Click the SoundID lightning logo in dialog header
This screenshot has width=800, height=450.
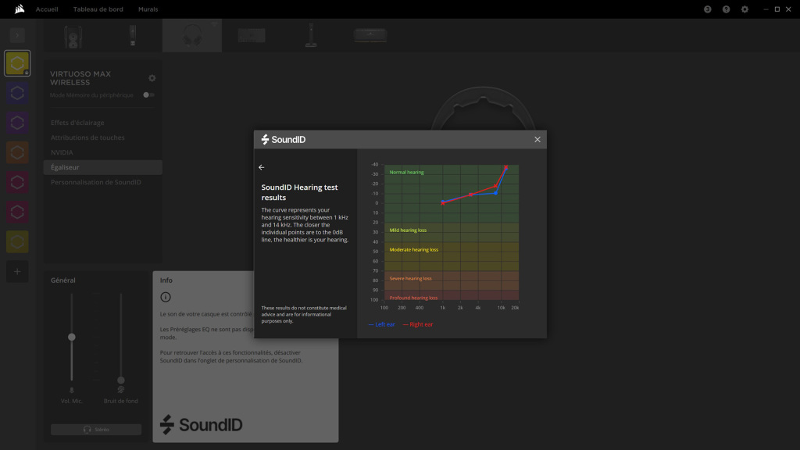click(265, 139)
